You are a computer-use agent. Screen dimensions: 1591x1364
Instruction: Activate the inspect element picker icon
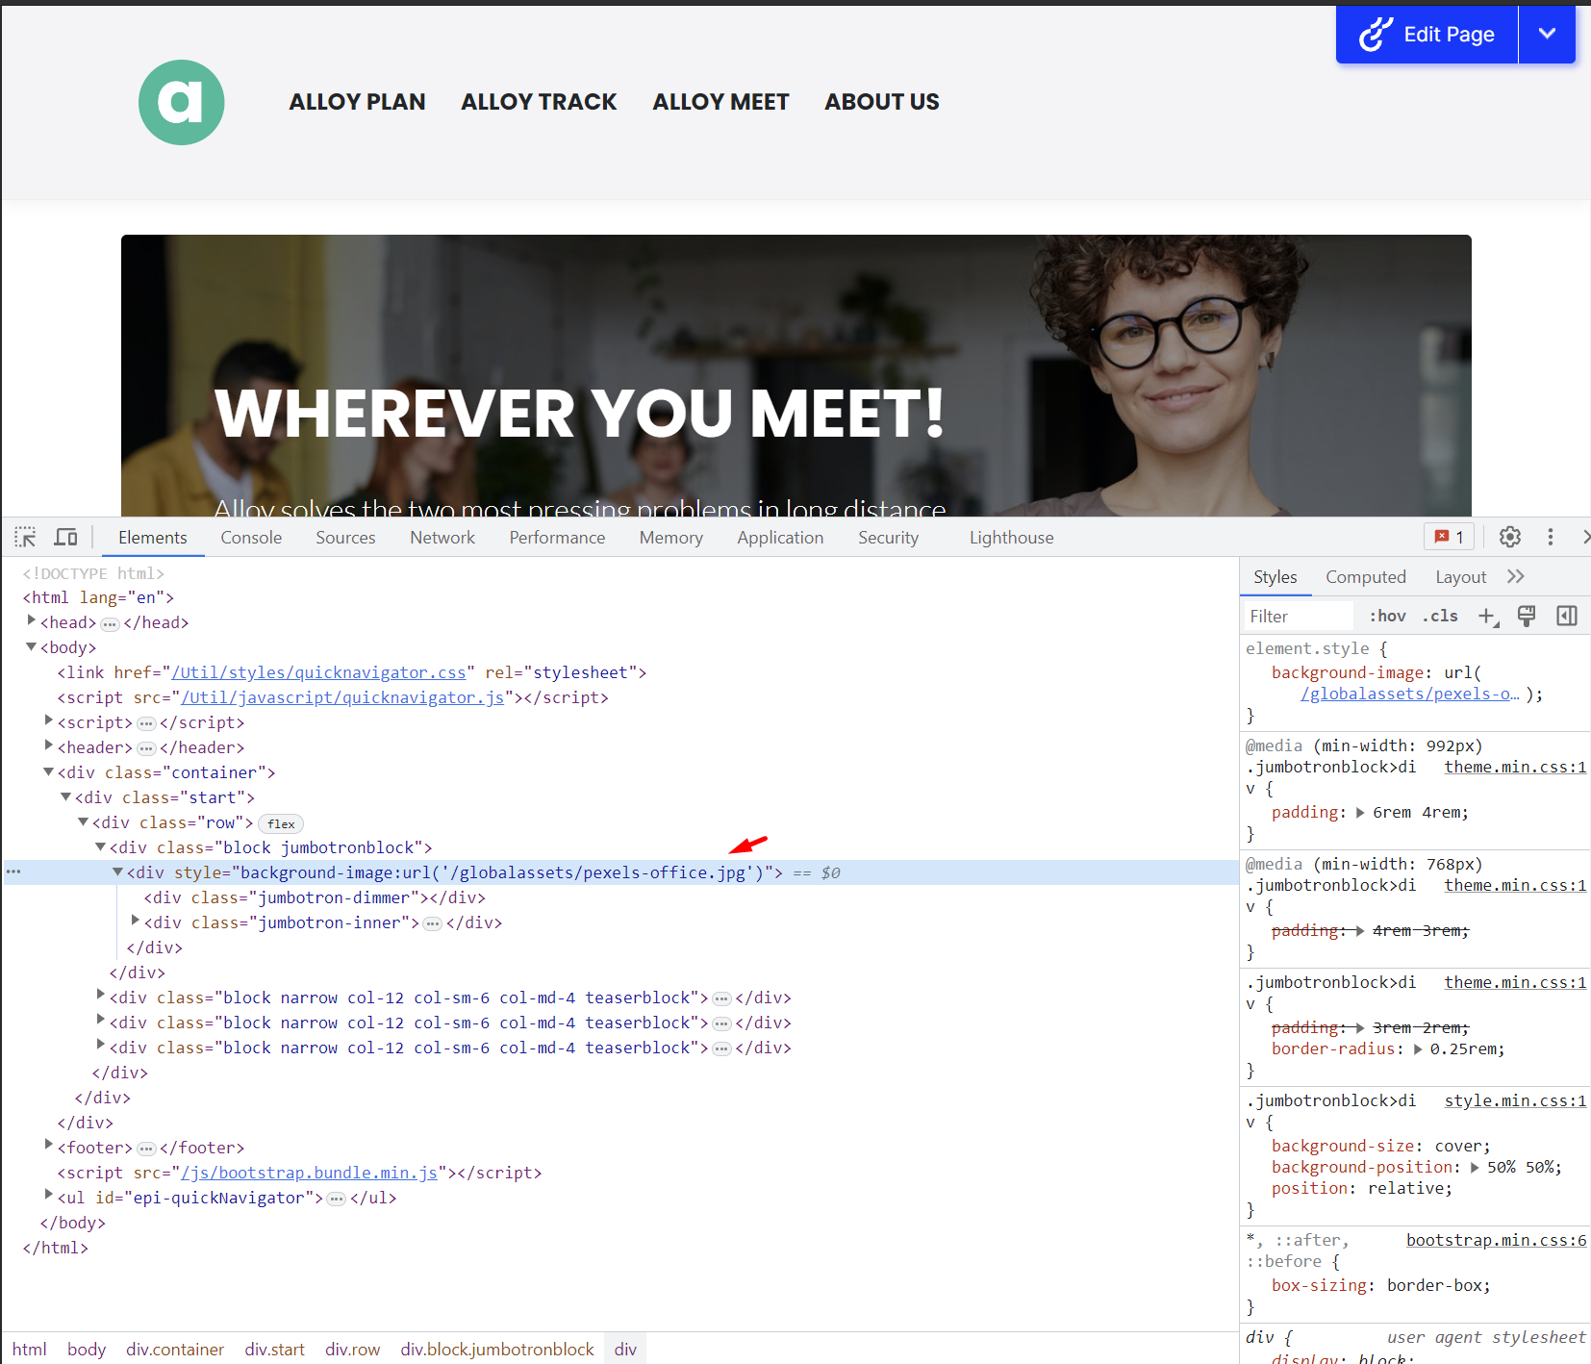click(25, 537)
